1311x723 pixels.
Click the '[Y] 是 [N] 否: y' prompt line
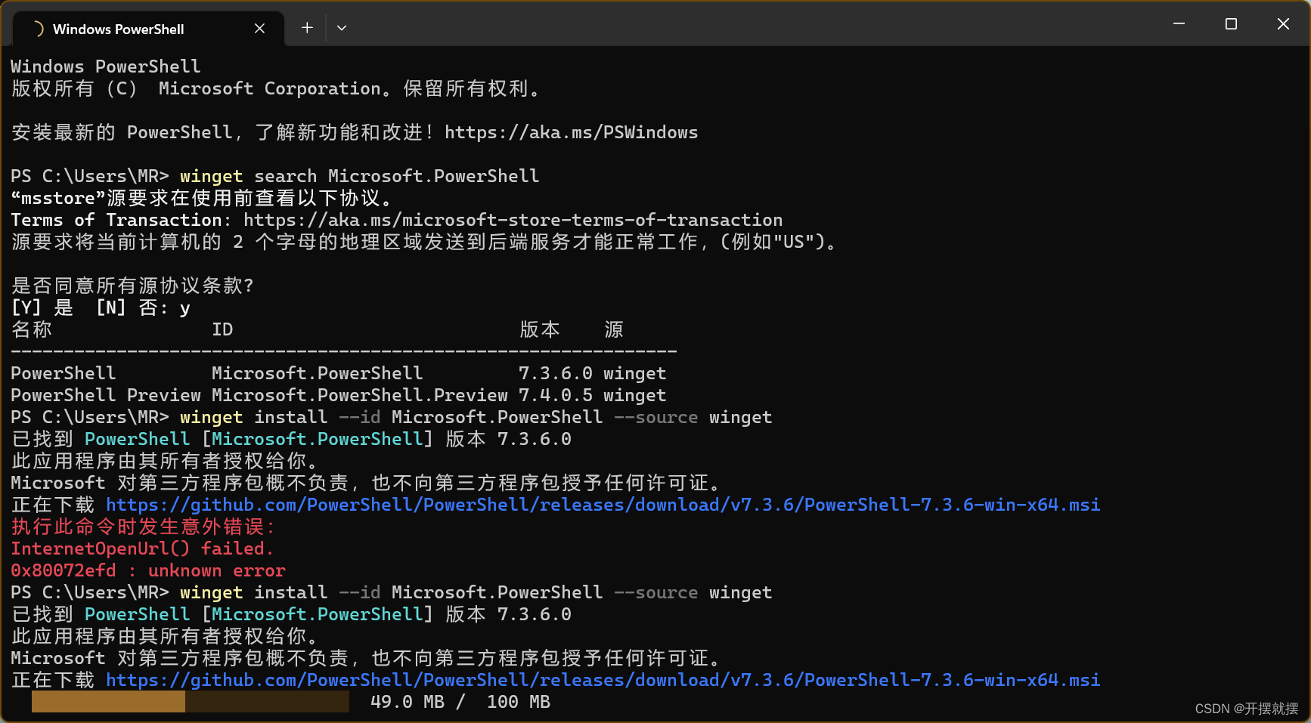click(x=101, y=307)
